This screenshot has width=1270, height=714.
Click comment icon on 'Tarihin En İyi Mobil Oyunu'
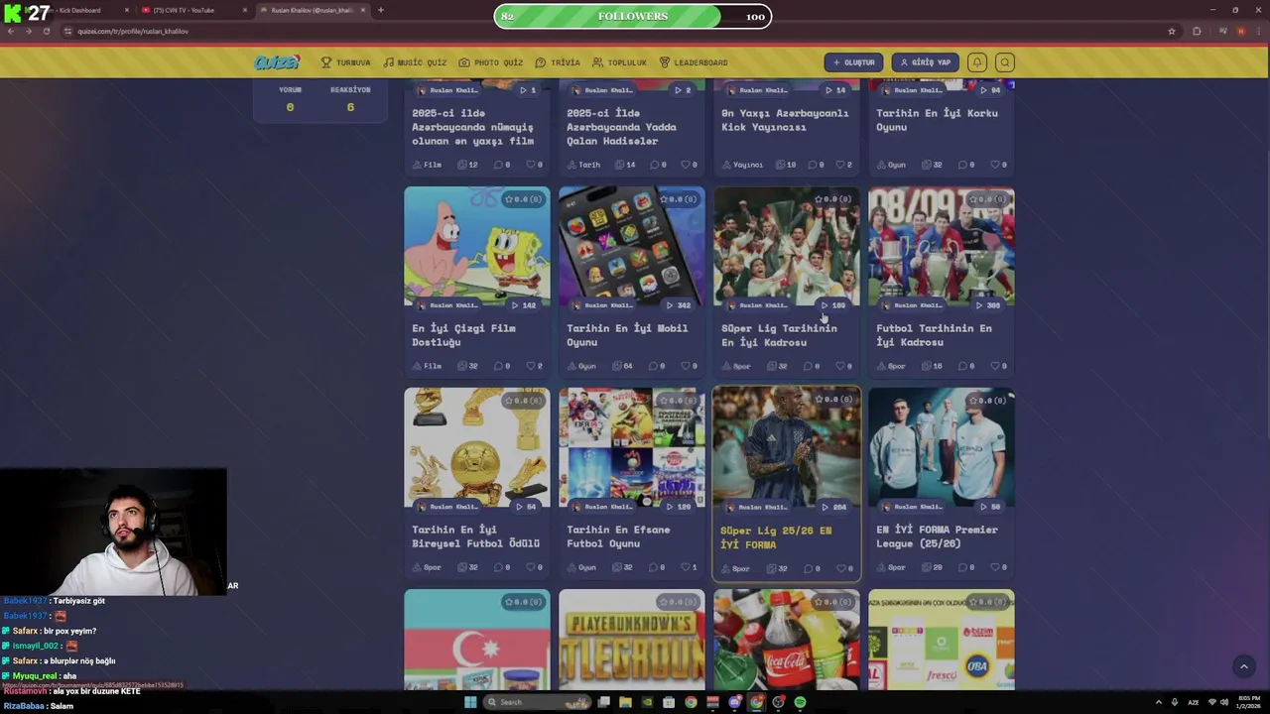[x=655, y=366]
